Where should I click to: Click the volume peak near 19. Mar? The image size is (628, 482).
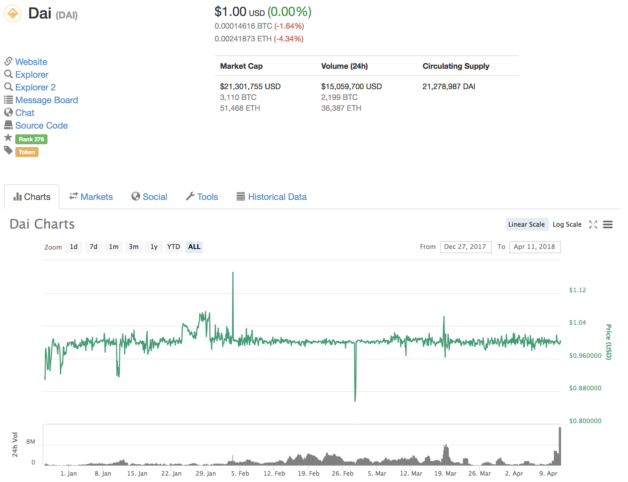446,455
